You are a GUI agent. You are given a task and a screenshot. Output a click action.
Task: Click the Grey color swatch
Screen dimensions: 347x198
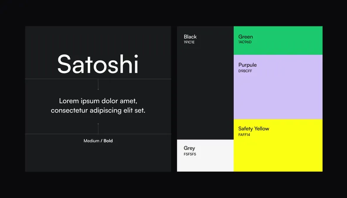[x=205, y=156]
